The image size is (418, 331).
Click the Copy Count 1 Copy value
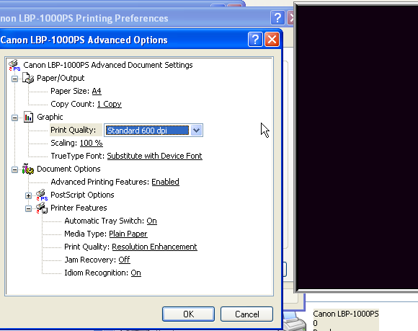110,104
